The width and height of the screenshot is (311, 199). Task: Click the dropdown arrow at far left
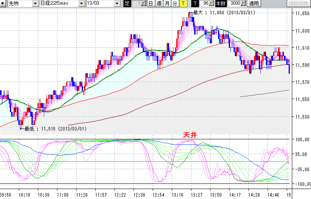coord(2,4)
